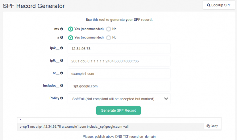Viewport: 237px width, 140px height.
Task: Focus the ip4 field containing 12.34.56.78
Action: 119,49
